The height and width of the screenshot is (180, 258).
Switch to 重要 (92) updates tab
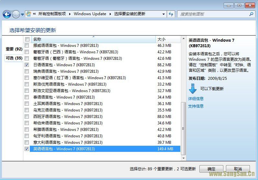click(x=14, y=49)
